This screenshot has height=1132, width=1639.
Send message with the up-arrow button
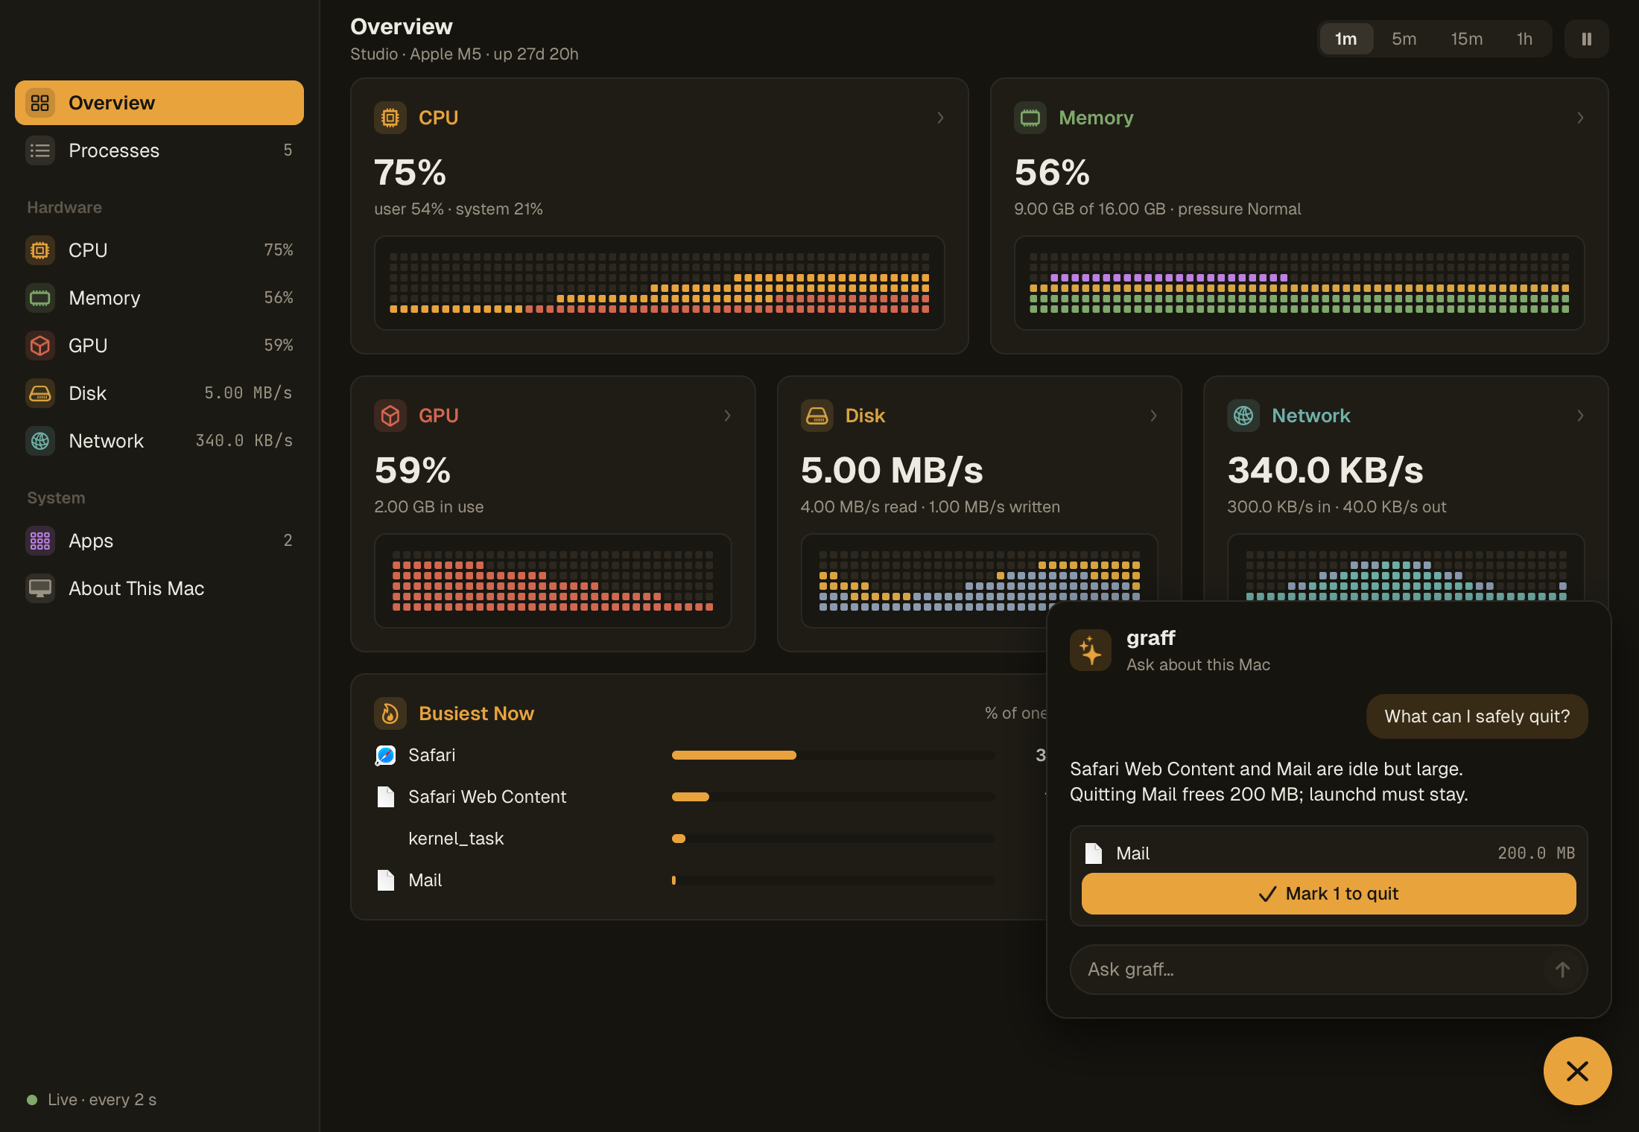[1562, 970]
